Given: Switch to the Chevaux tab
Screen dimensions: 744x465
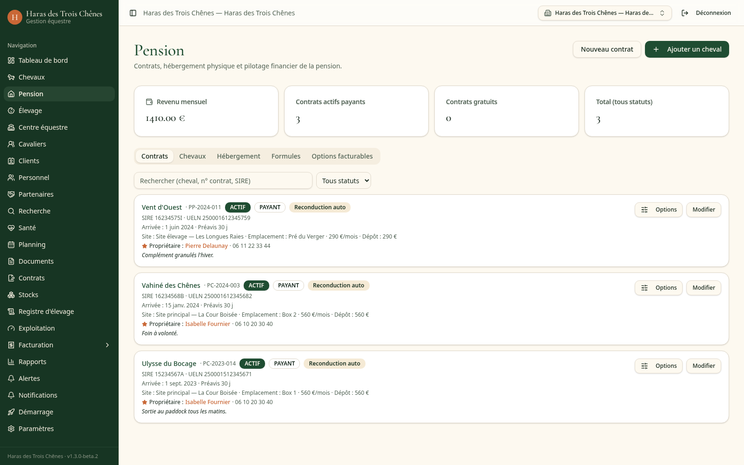Looking at the screenshot, I should 193,156.
